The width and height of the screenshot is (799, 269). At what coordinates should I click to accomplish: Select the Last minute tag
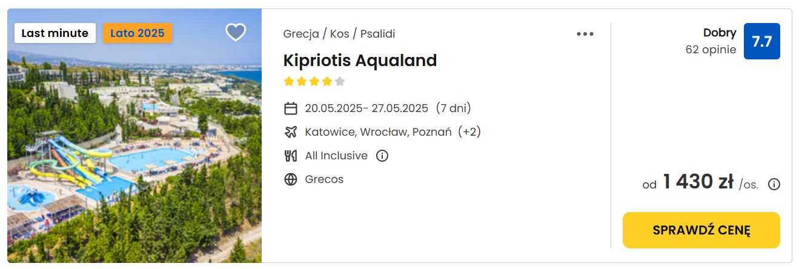click(55, 33)
